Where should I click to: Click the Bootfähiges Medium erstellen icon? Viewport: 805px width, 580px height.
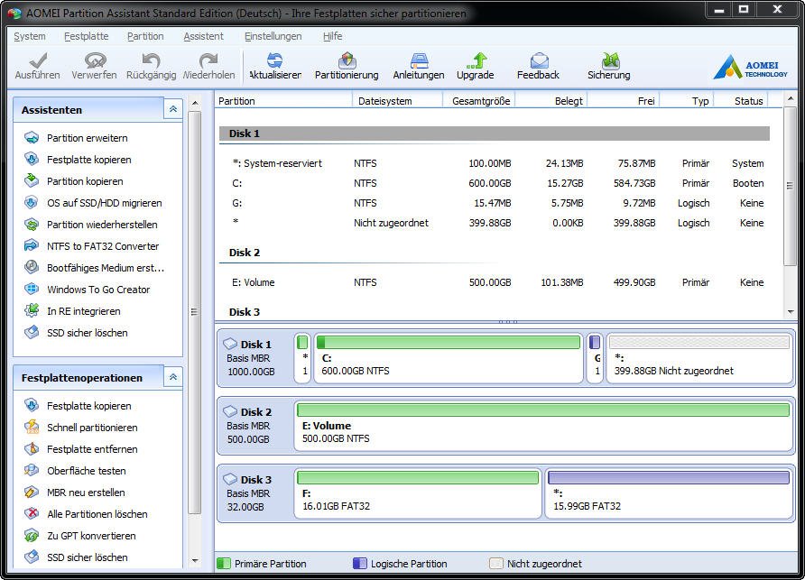point(32,267)
